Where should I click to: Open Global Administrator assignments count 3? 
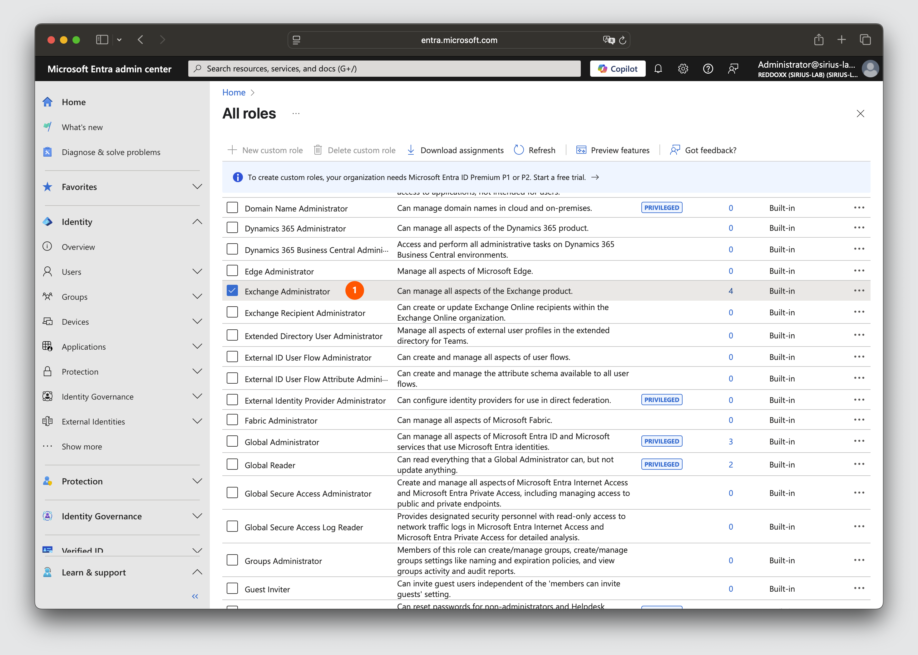pyautogui.click(x=731, y=442)
